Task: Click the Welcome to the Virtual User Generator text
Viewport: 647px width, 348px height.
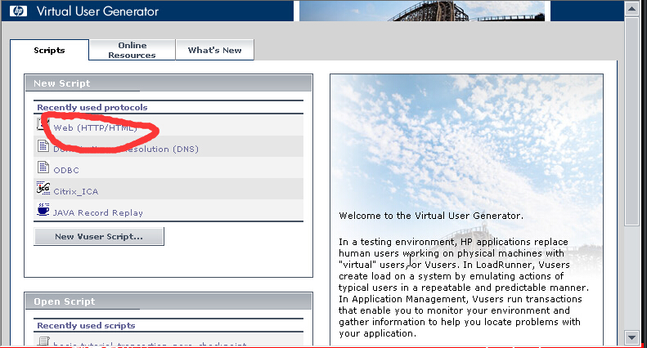Action: coord(431,216)
